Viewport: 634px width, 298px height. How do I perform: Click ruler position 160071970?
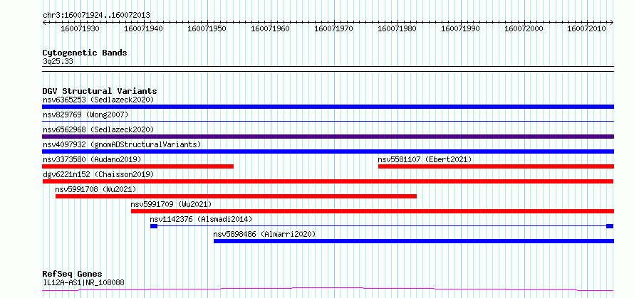pos(333,28)
